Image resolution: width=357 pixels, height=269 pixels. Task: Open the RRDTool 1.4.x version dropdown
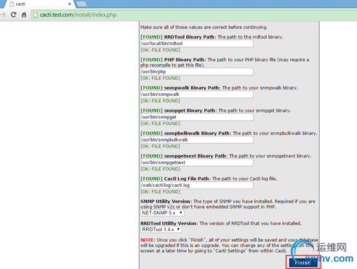pyautogui.click(x=161, y=230)
